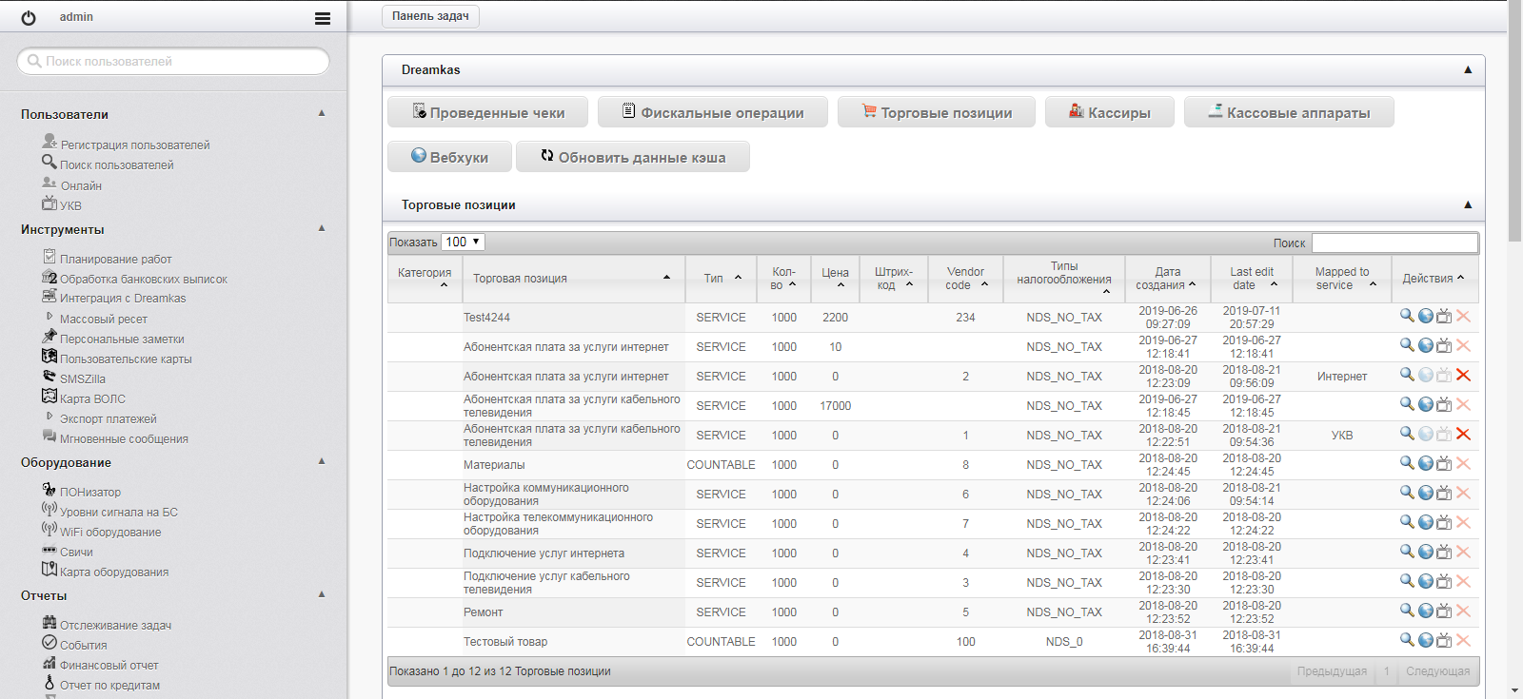Click red X in the УКВ mapped row
1523x699 pixels.
click(x=1463, y=435)
